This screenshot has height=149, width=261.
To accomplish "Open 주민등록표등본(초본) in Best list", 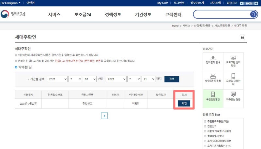I will tap(218, 121).
